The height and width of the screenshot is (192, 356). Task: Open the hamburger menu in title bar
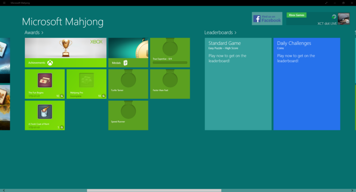[x=4, y=3]
